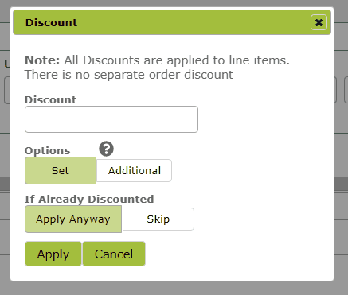Cancel the discount dialog

(x=114, y=254)
